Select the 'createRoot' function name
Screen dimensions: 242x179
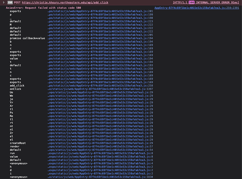18,143
